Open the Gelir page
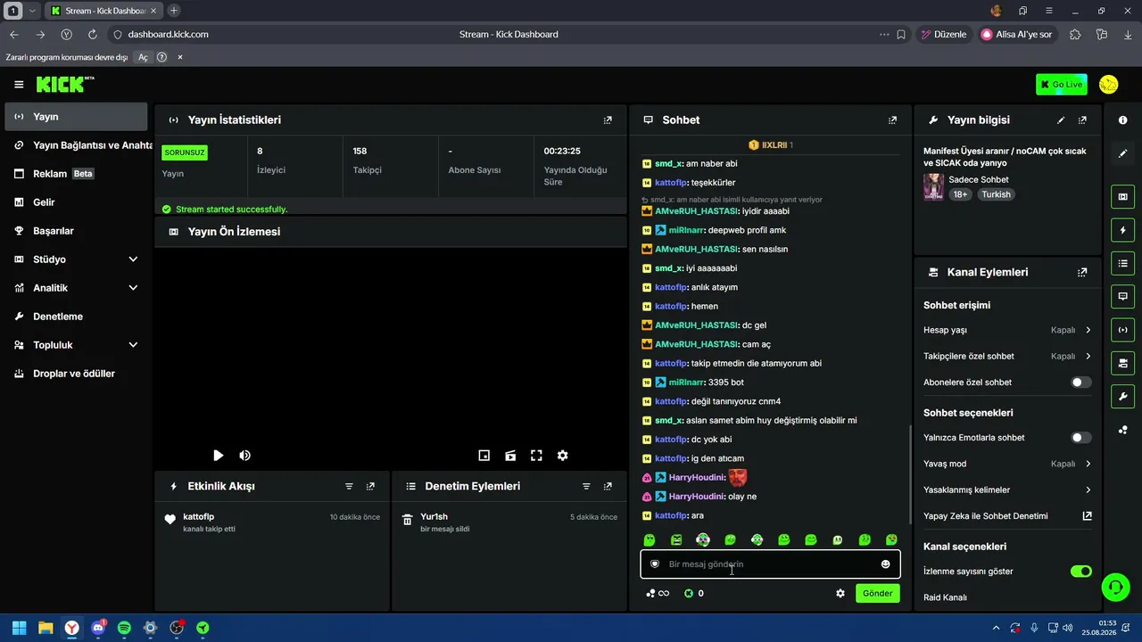Screen dimensions: 1142x642 click(x=77, y=202)
